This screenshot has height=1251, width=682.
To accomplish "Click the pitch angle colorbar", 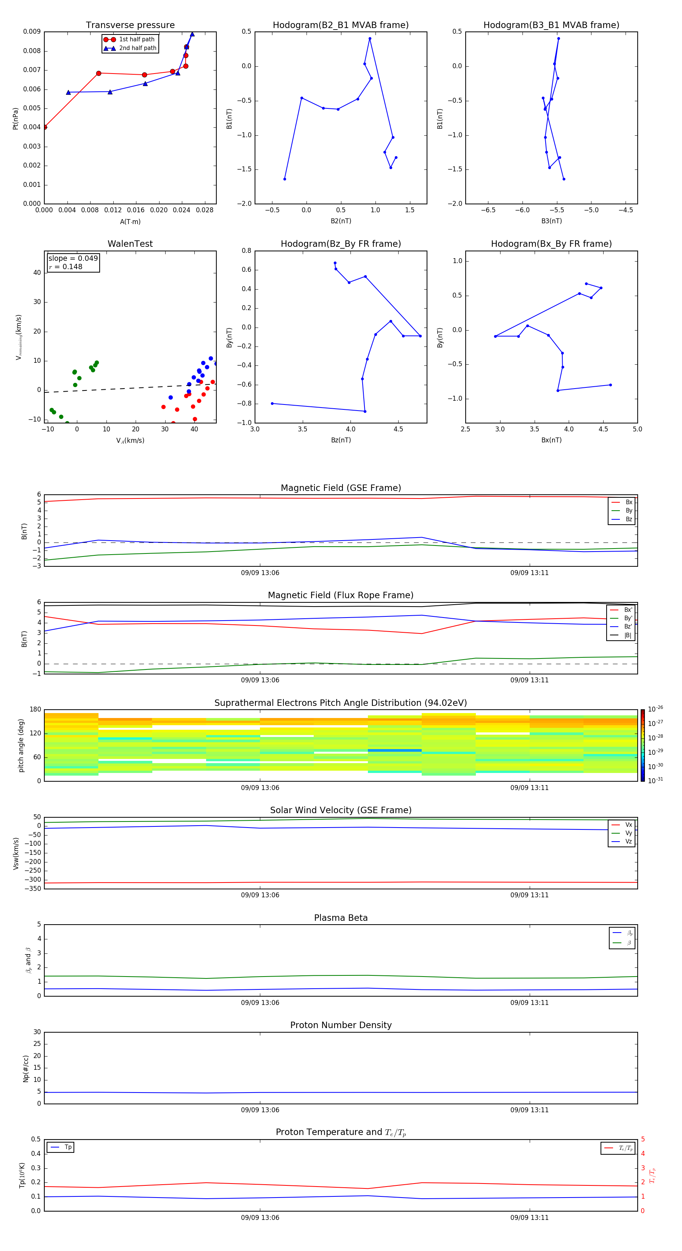I will (x=643, y=745).
